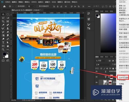
Task: Select the Dodge tool
Action: coord(3,39)
